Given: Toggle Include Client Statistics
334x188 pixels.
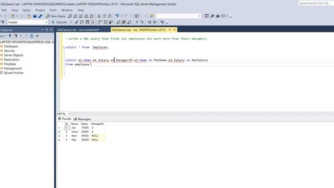Looking at the screenshot, I should click(111, 22).
